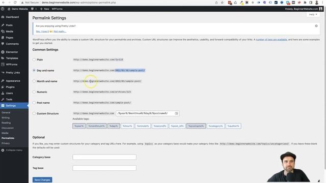Toggle the %postname% tag button
326x183 pixels.
[196, 126]
